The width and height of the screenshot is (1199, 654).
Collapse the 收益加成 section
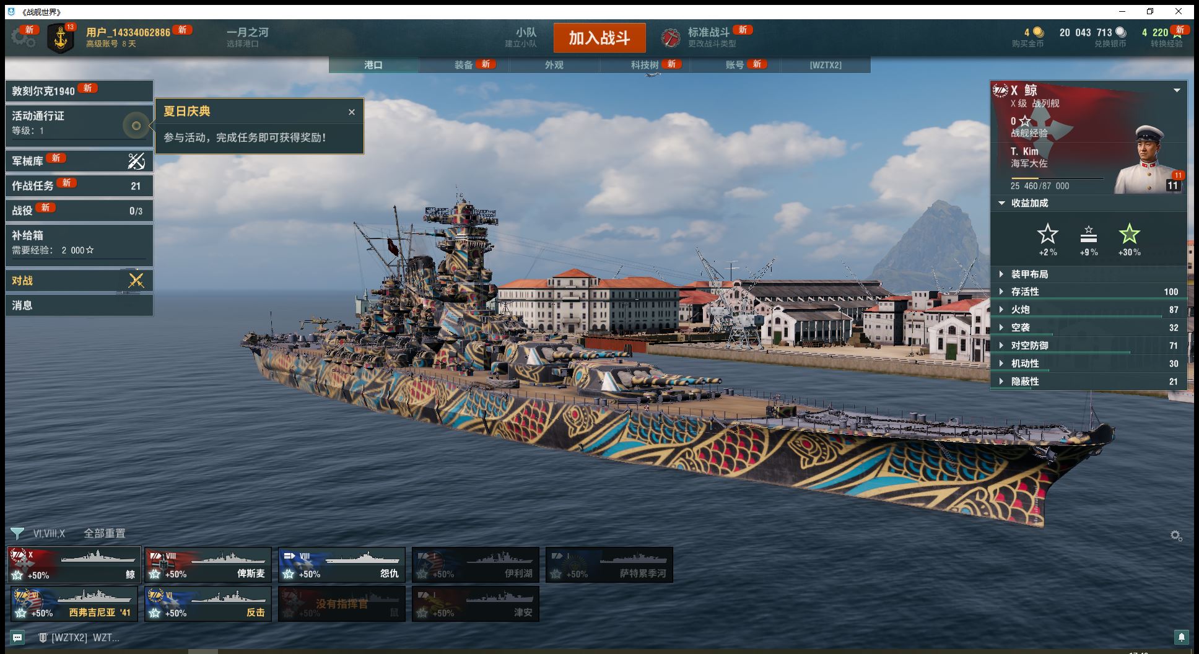coord(1001,203)
